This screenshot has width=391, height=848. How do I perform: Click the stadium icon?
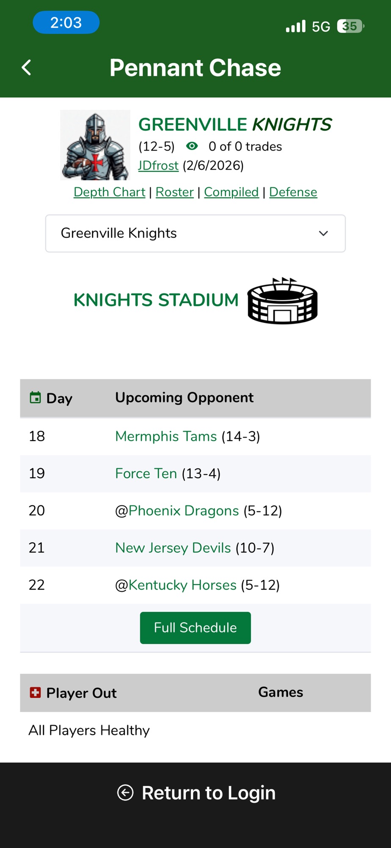click(x=282, y=301)
